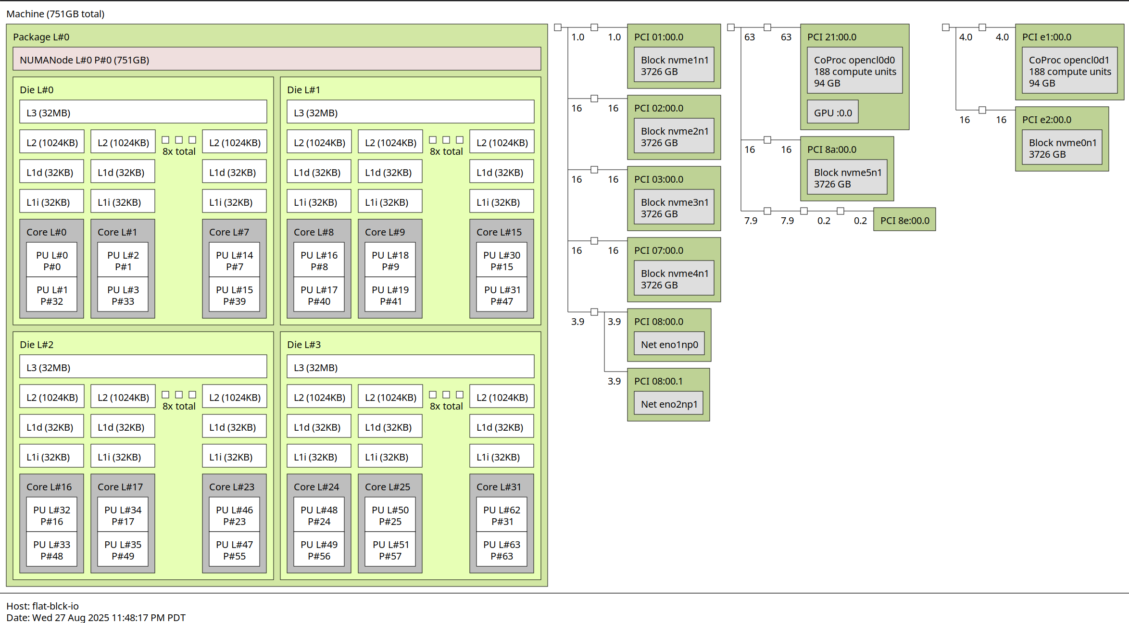Select the Die L#2 label
Image resolution: width=1129 pixels, height=623 pixels.
pos(37,344)
